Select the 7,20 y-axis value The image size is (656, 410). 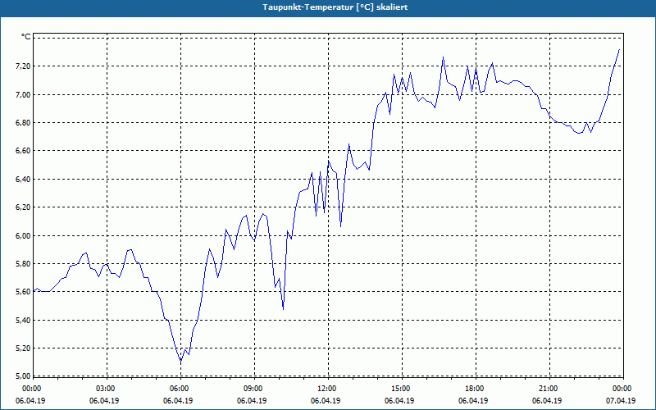click(x=23, y=66)
